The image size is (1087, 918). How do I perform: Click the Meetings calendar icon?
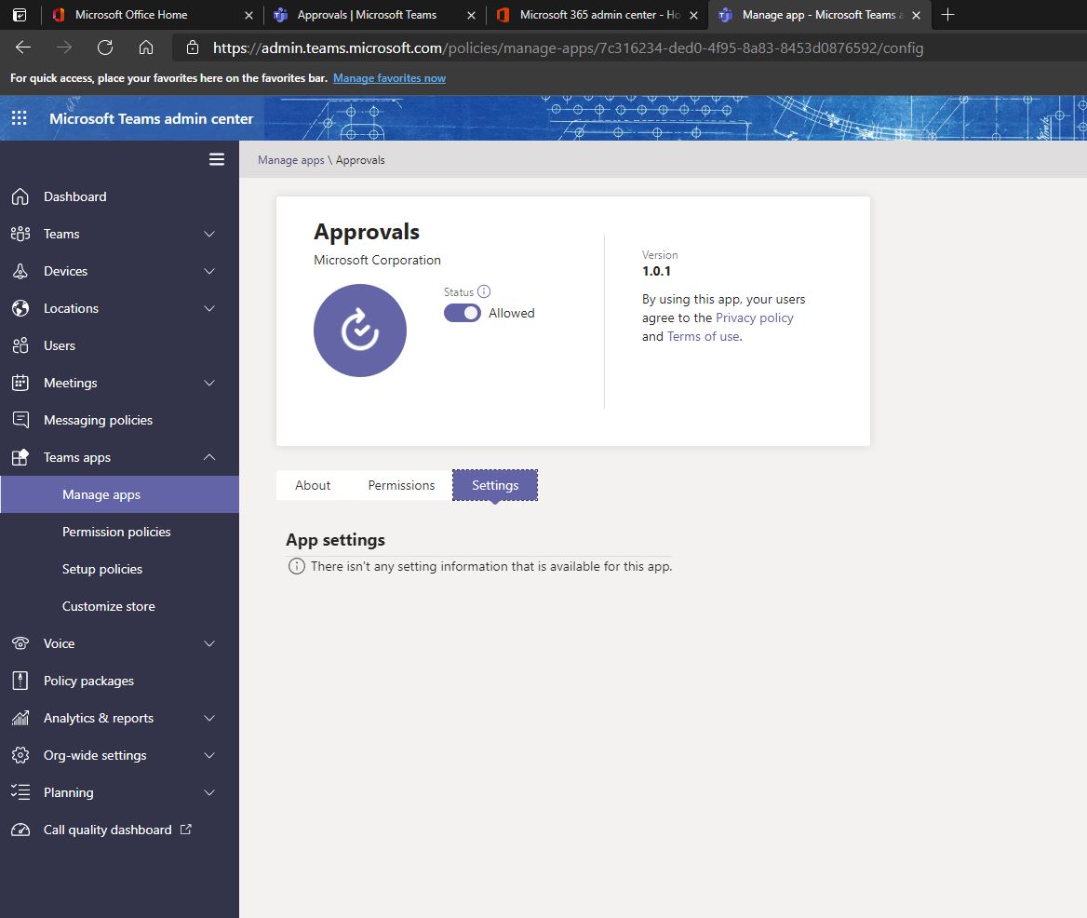(x=20, y=383)
